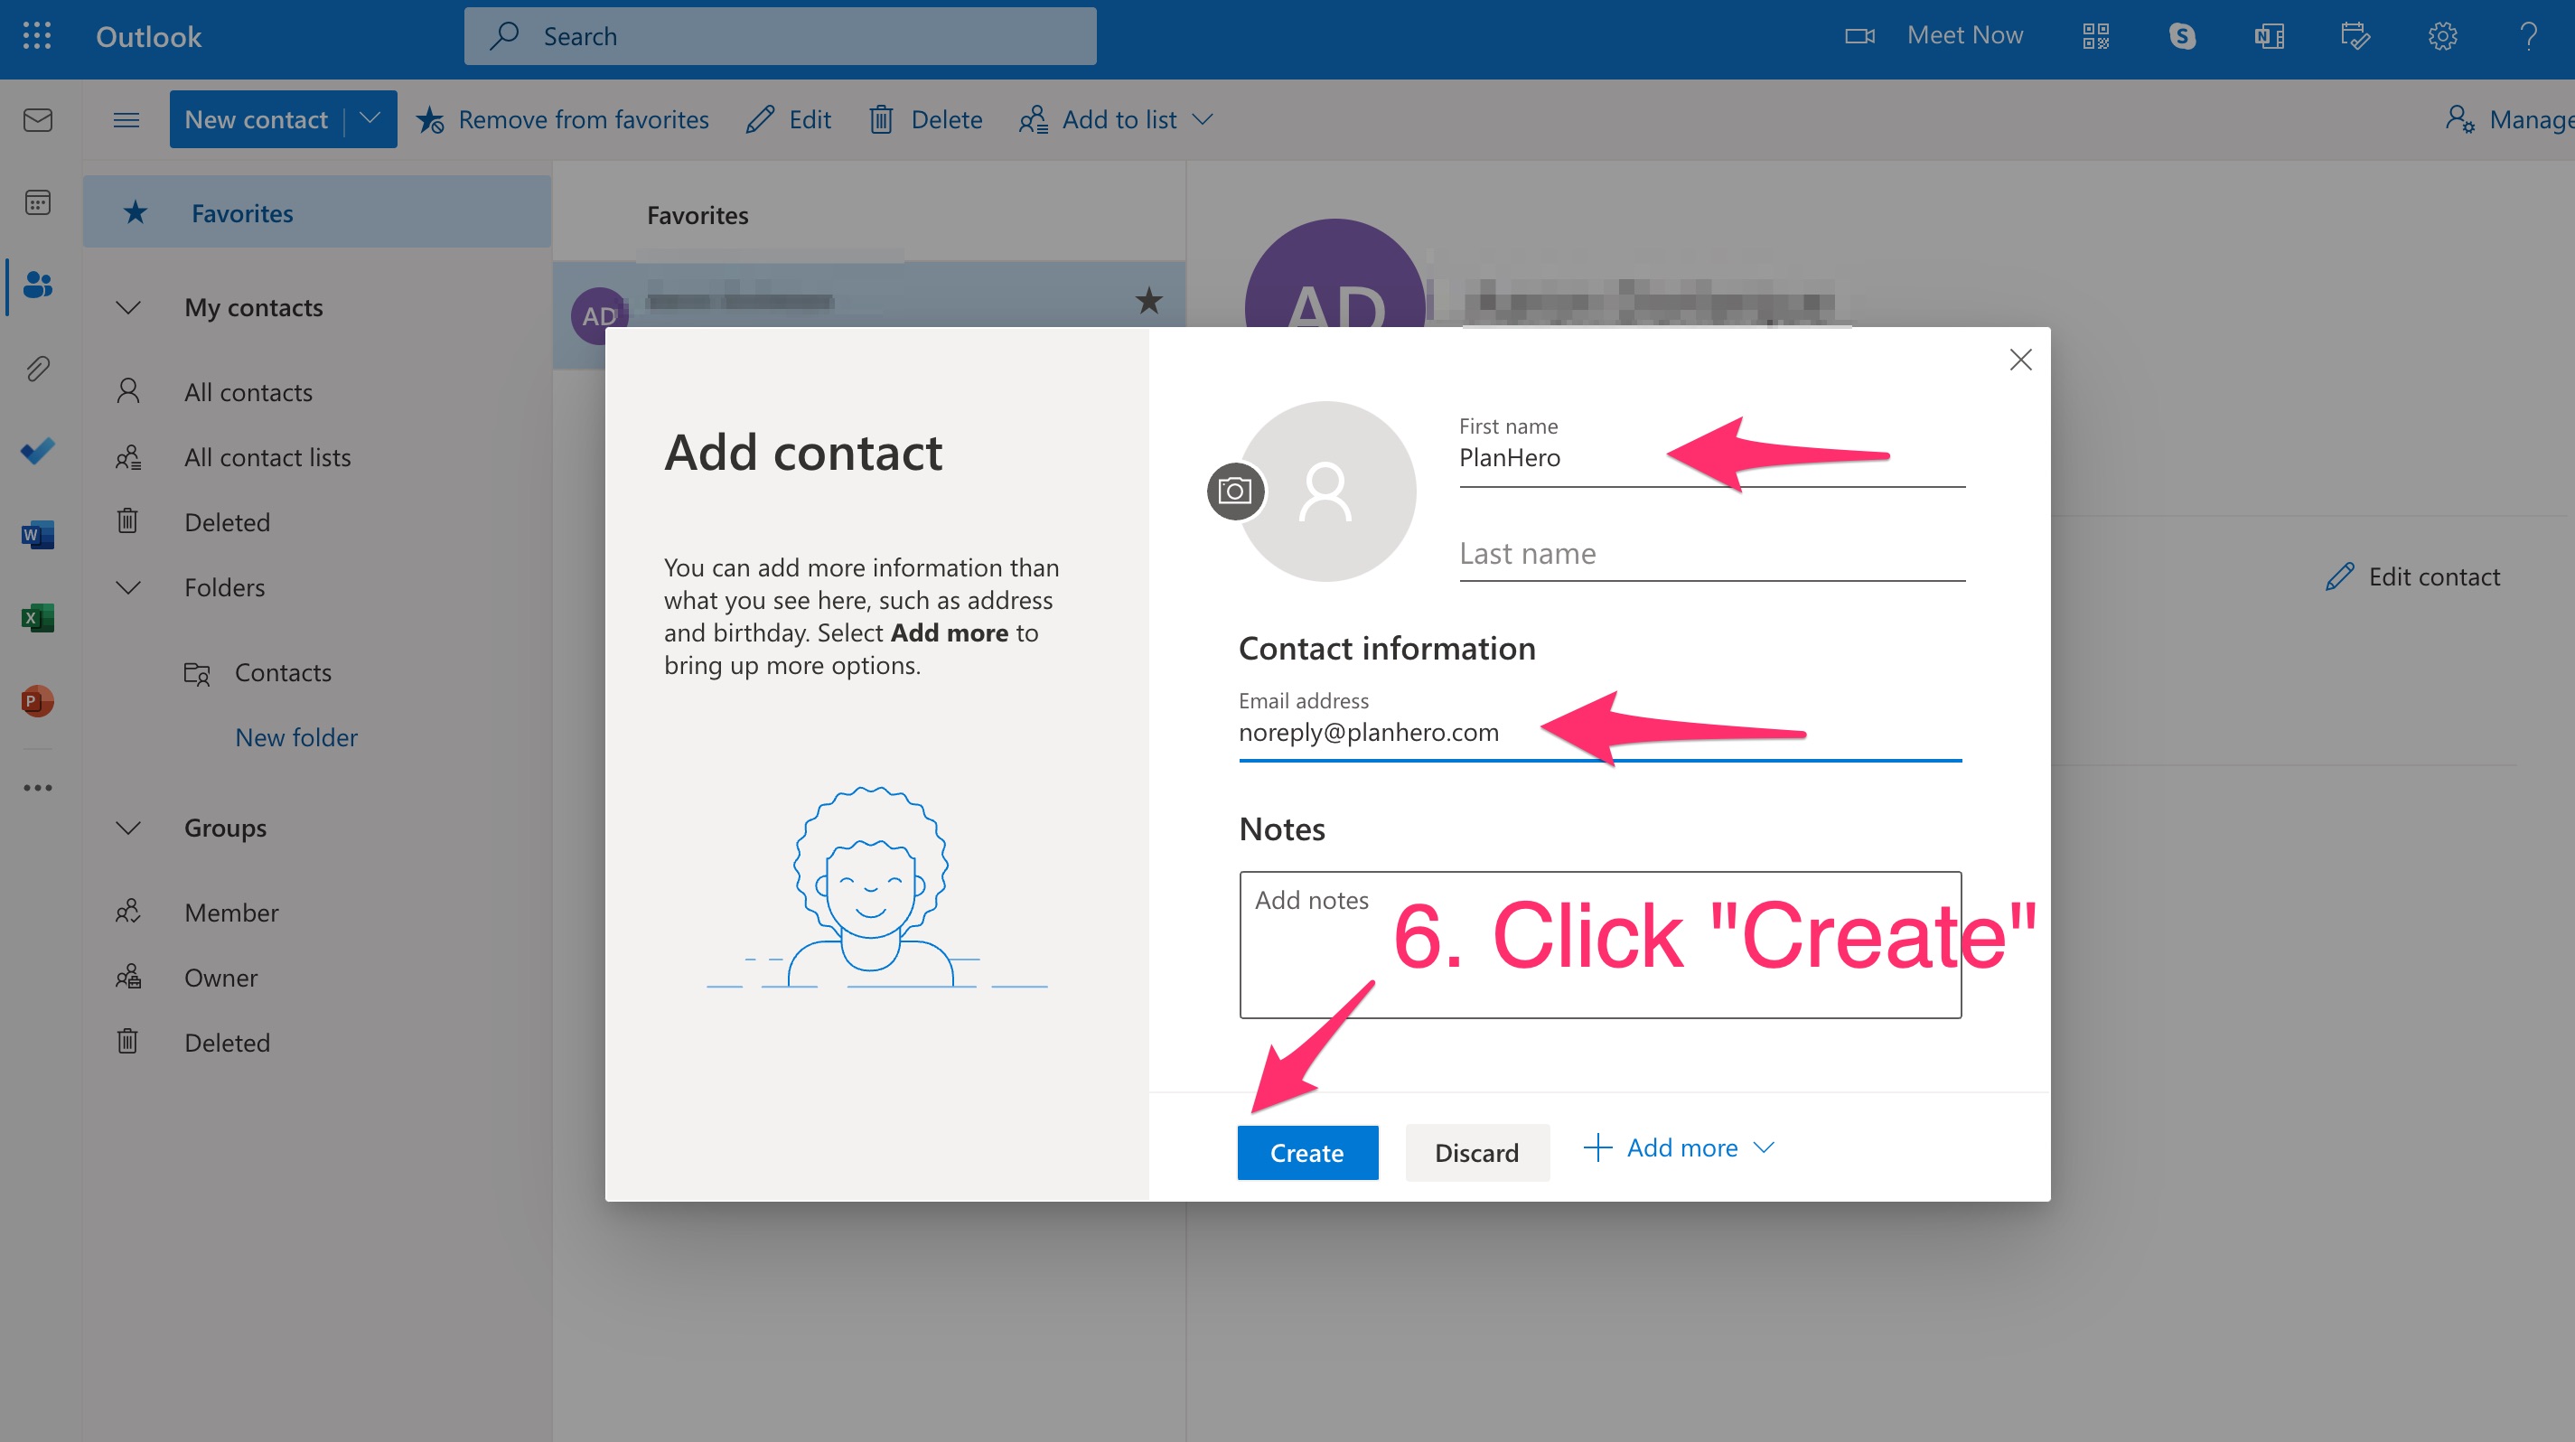
Task: Click the Discard button
Action: point(1476,1153)
